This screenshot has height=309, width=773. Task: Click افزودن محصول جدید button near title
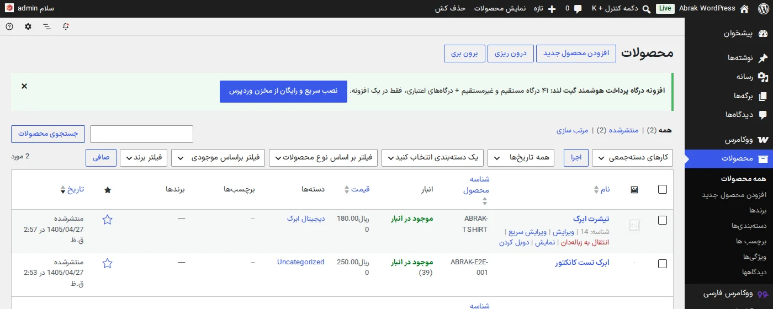pos(576,54)
